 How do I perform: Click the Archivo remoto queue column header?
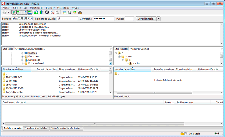point(193,102)
